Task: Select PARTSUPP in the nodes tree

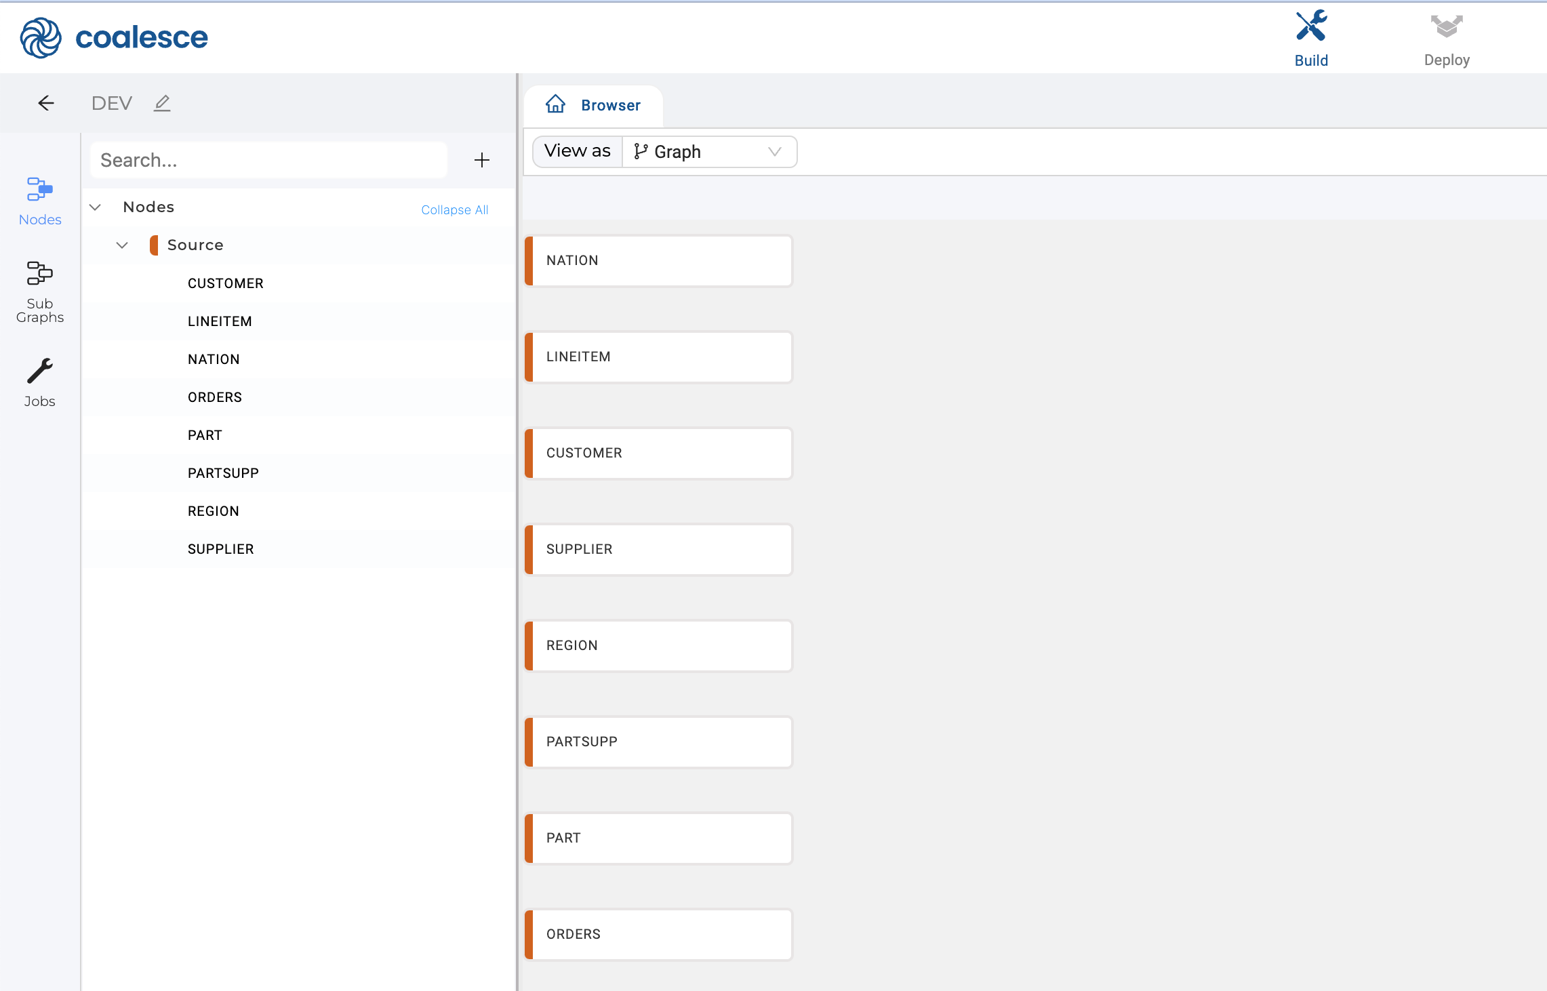Action: click(x=223, y=473)
